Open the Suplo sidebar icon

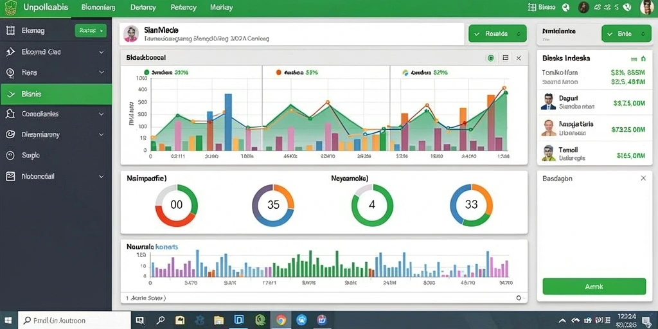[10, 156]
